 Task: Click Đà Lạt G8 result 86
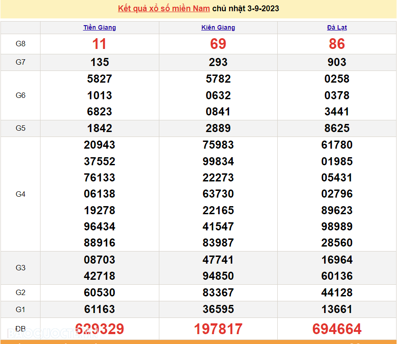[x=337, y=44]
